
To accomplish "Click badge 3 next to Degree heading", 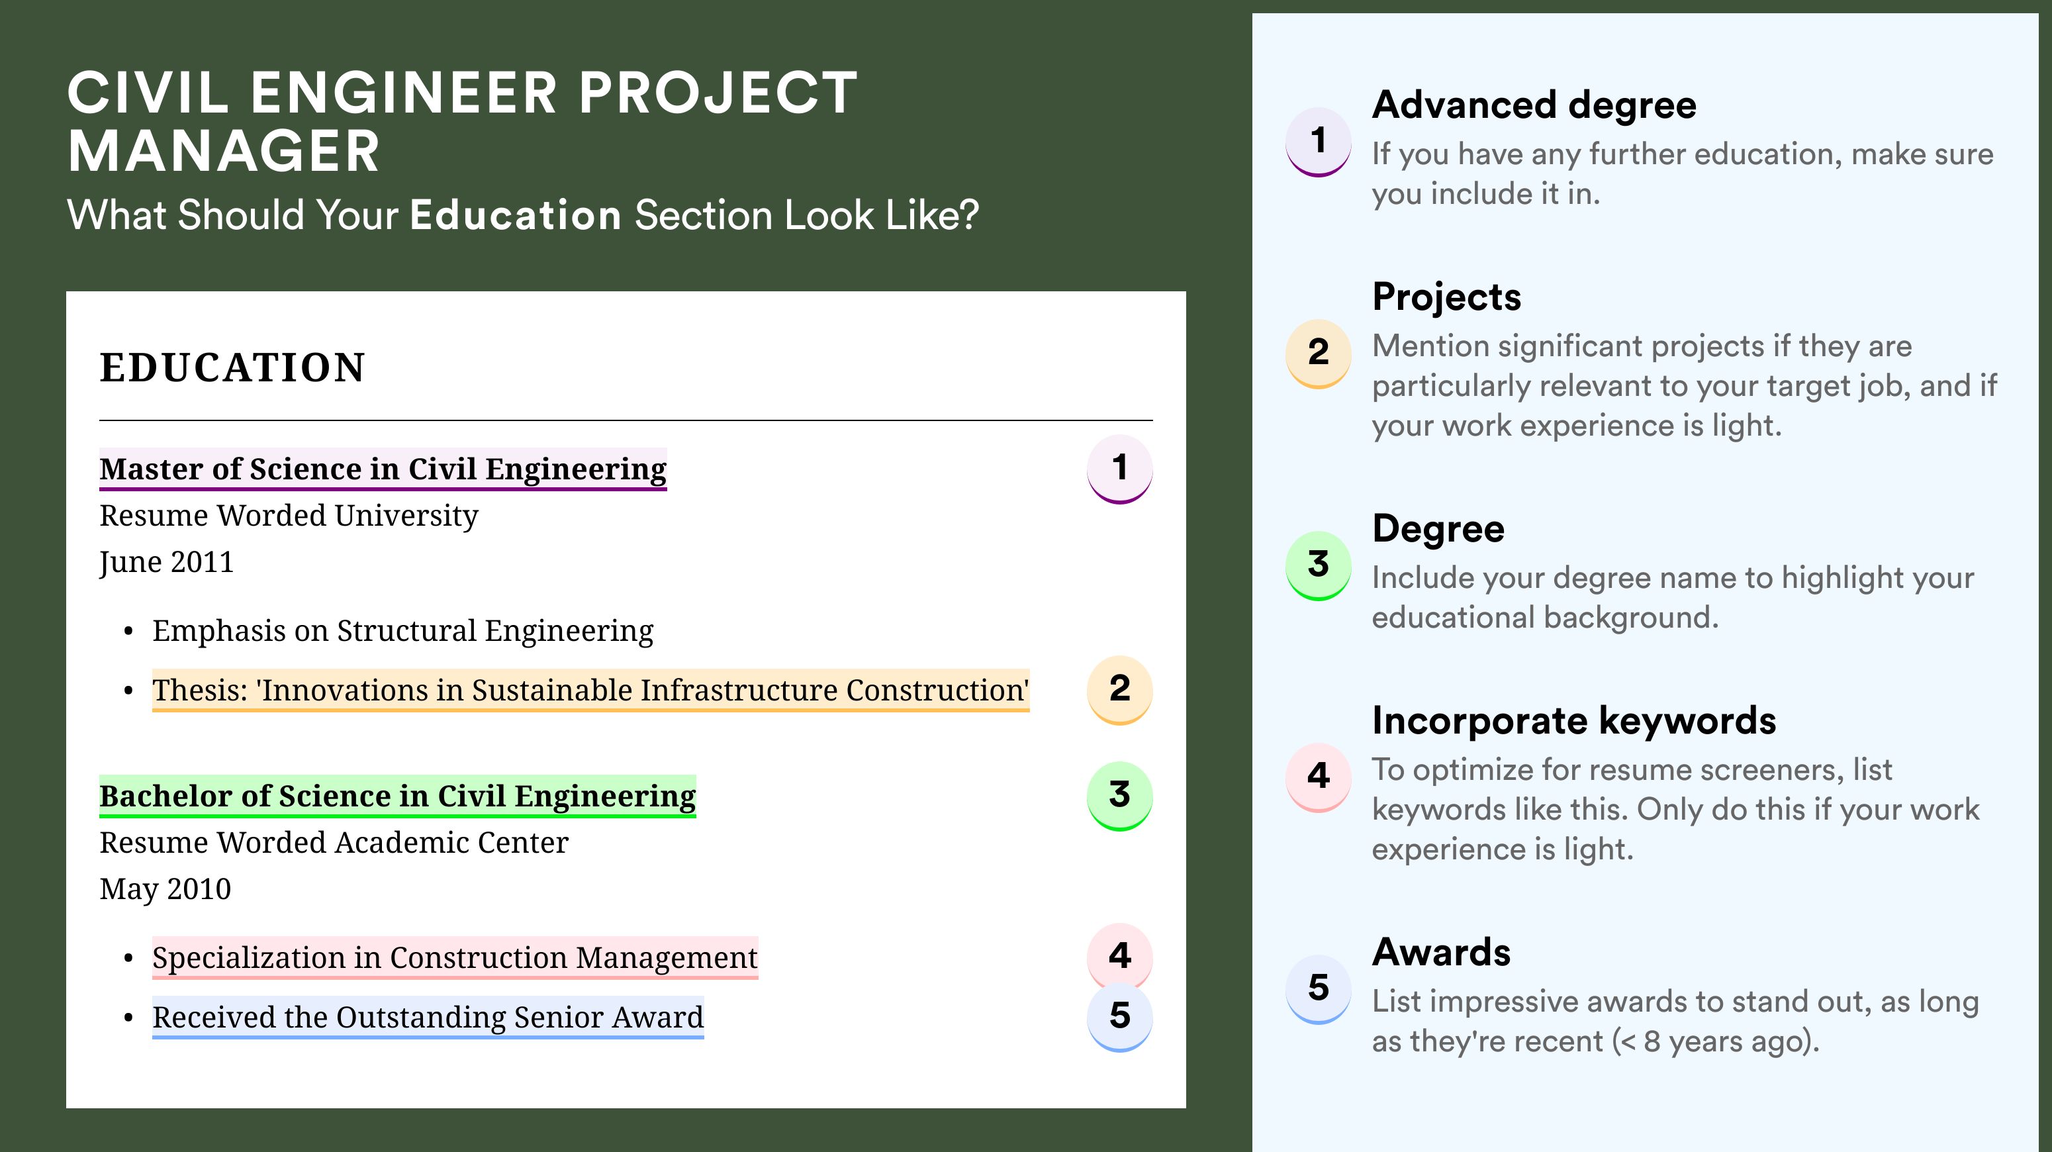I will (x=1319, y=565).
